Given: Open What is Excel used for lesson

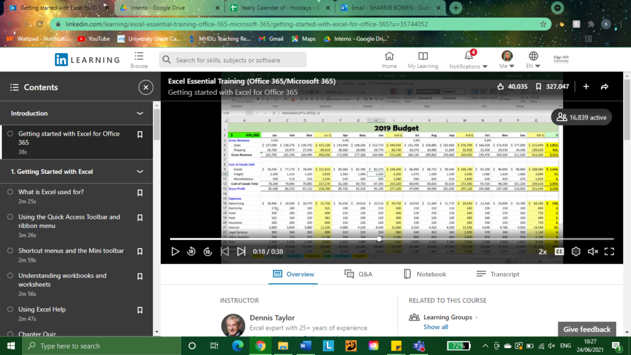Looking at the screenshot, I should coord(51,192).
